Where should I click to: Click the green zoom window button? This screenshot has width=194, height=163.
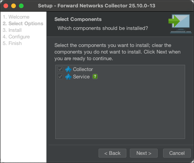click(x=21, y=6)
